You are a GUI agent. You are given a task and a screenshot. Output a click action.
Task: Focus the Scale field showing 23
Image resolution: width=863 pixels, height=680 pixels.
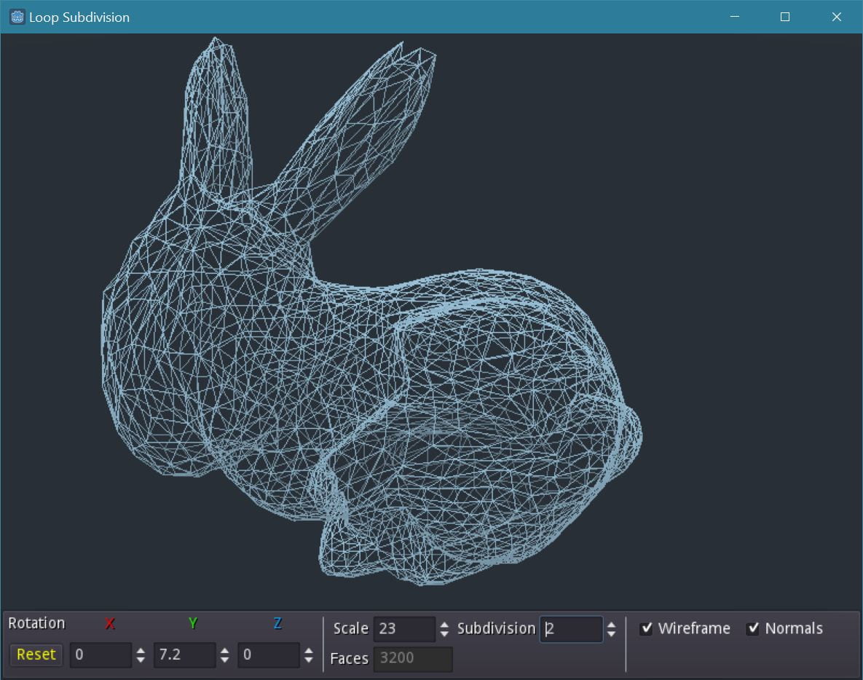coord(404,629)
